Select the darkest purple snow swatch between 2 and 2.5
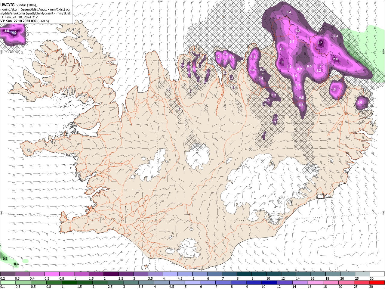Viewport: 385px width, 289px height. [111, 274]
